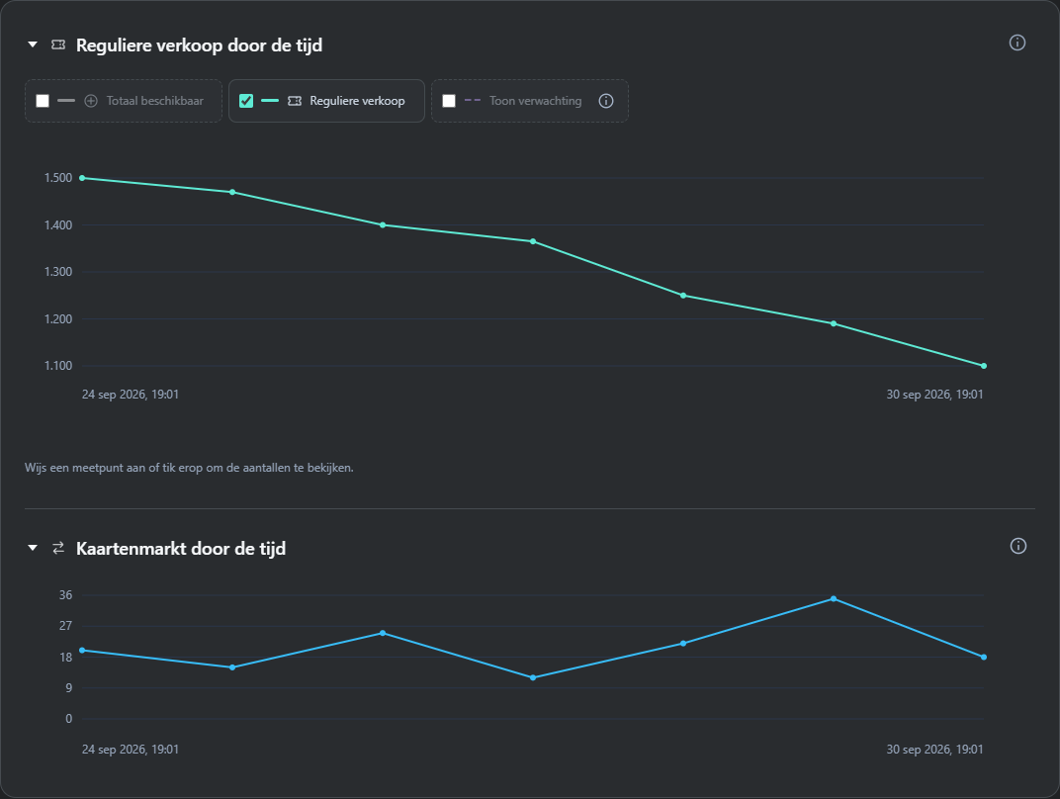Tick the Toon verwachting checkbox

pyautogui.click(x=448, y=101)
